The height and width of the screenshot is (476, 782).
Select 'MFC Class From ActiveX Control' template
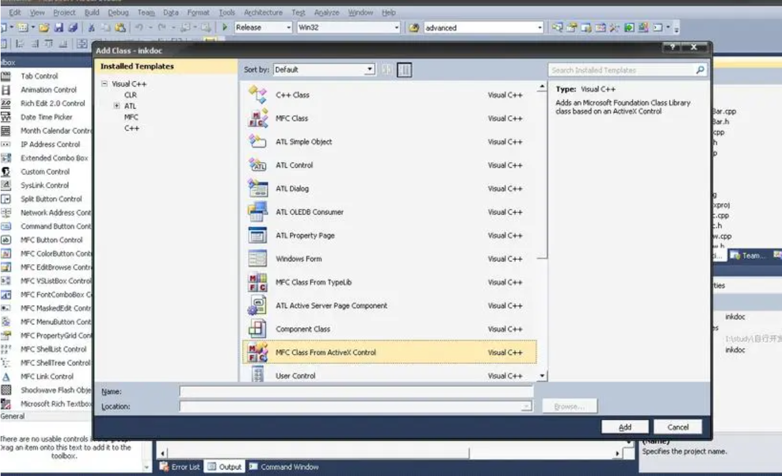pyautogui.click(x=389, y=352)
